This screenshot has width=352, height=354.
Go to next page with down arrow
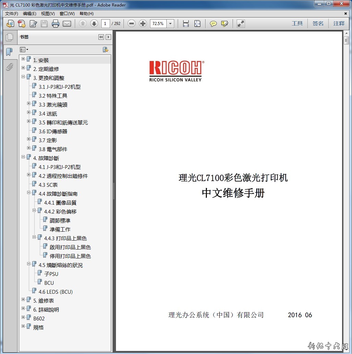pos(94,24)
